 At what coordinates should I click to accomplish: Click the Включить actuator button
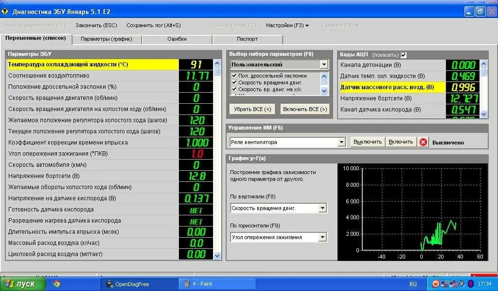pyautogui.click(x=401, y=142)
